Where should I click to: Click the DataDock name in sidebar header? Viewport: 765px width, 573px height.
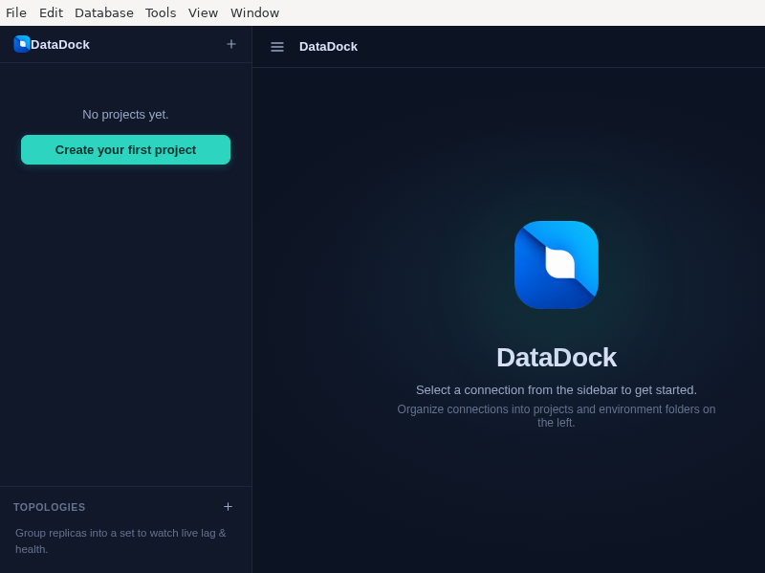pos(60,44)
